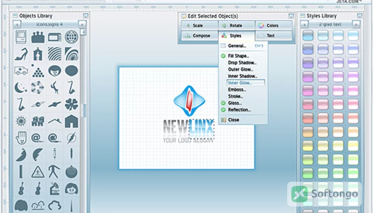This screenshot has height=213, width=373.
Task: Collapse the Objects Library panel
Action: (86, 16)
